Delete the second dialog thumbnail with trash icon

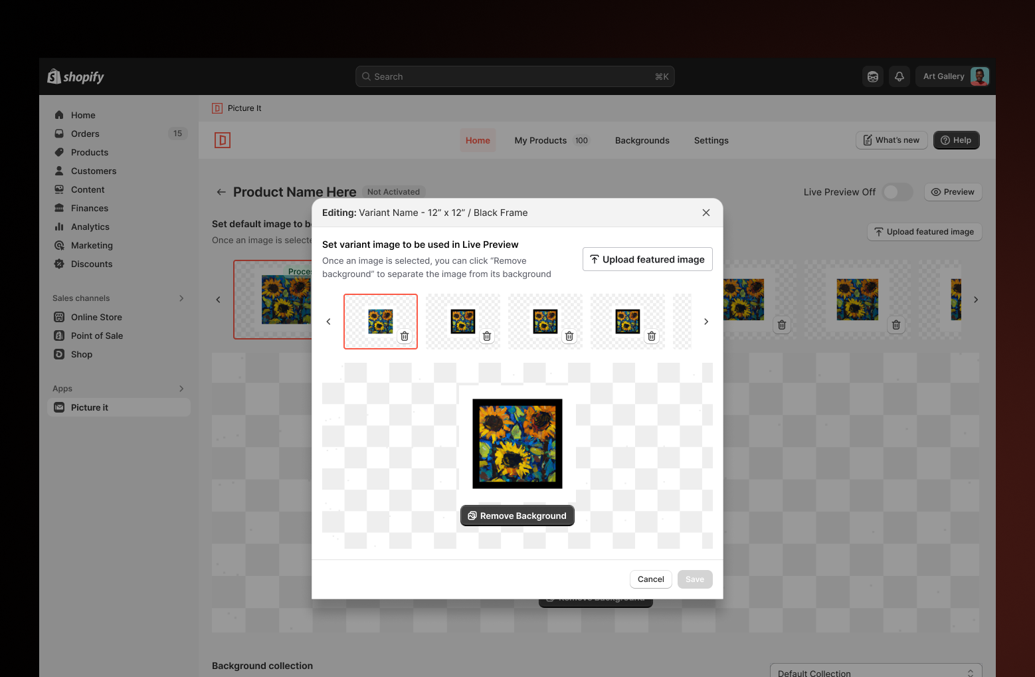pos(487,336)
